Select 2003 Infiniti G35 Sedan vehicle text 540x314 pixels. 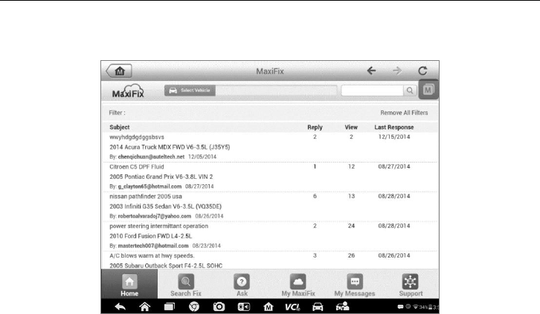(165, 206)
